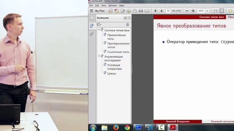Go to next page with down arrow
Screen dimensions: 234x131
[x=162, y=11]
